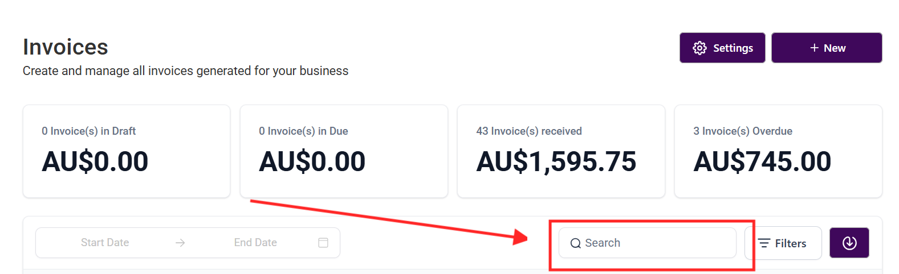Click the filter lines icon

point(764,243)
